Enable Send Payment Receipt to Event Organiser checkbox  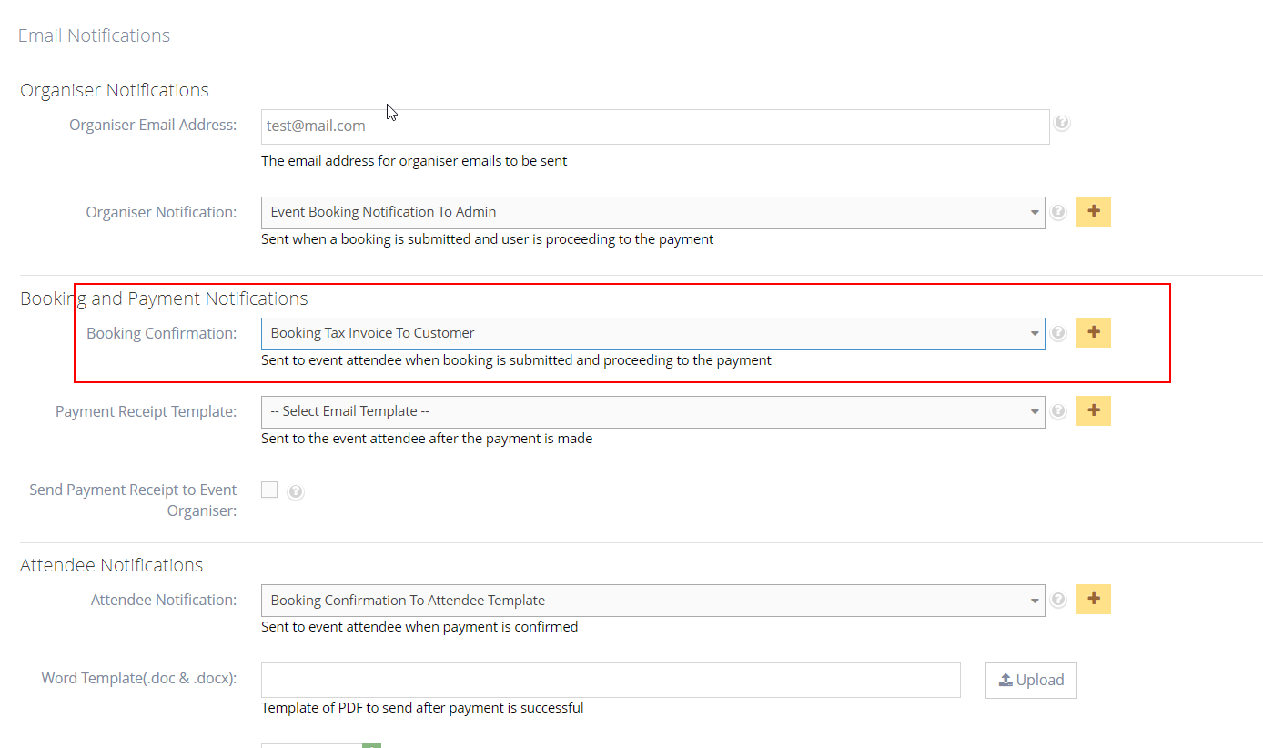pyautogui.click(x=269, y=490)
